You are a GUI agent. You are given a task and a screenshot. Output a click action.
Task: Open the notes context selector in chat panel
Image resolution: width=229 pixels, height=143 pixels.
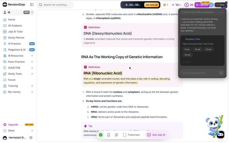[x=202, y=12]
